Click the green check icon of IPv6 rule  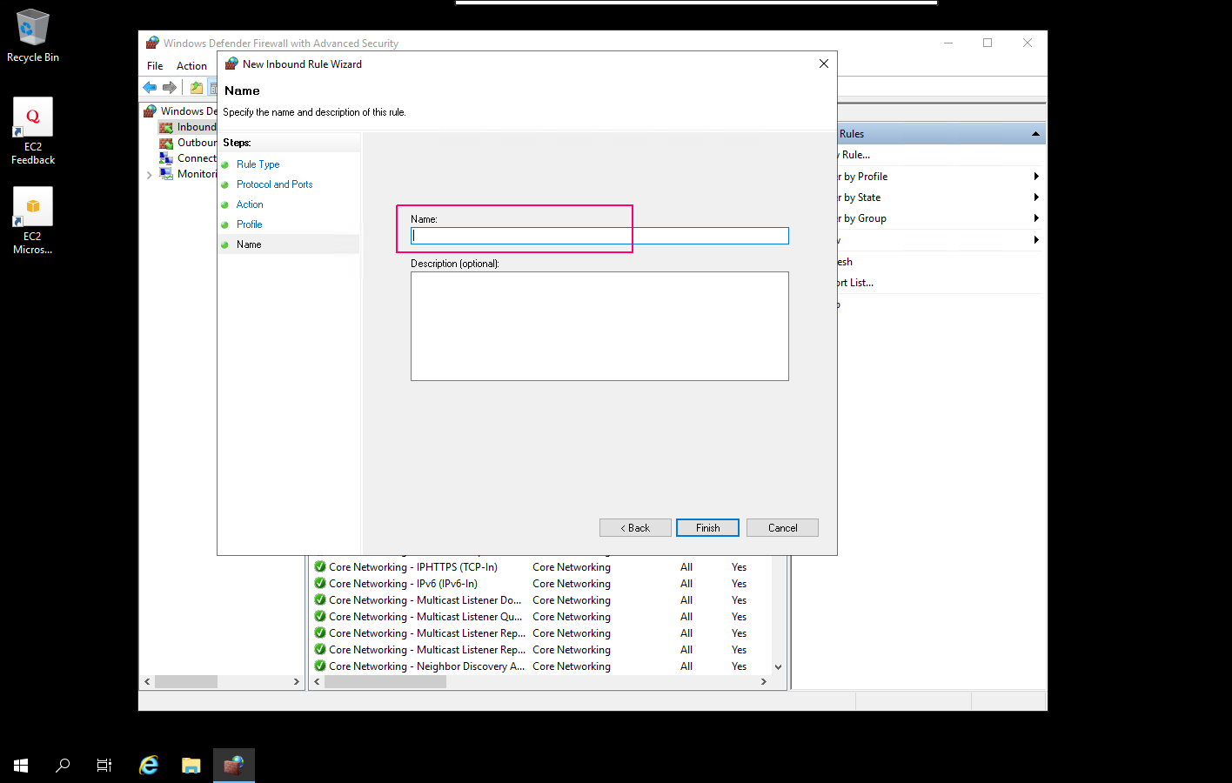320,584
